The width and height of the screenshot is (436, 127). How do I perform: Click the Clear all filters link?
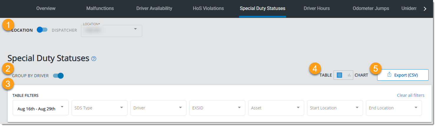[411, 95]
